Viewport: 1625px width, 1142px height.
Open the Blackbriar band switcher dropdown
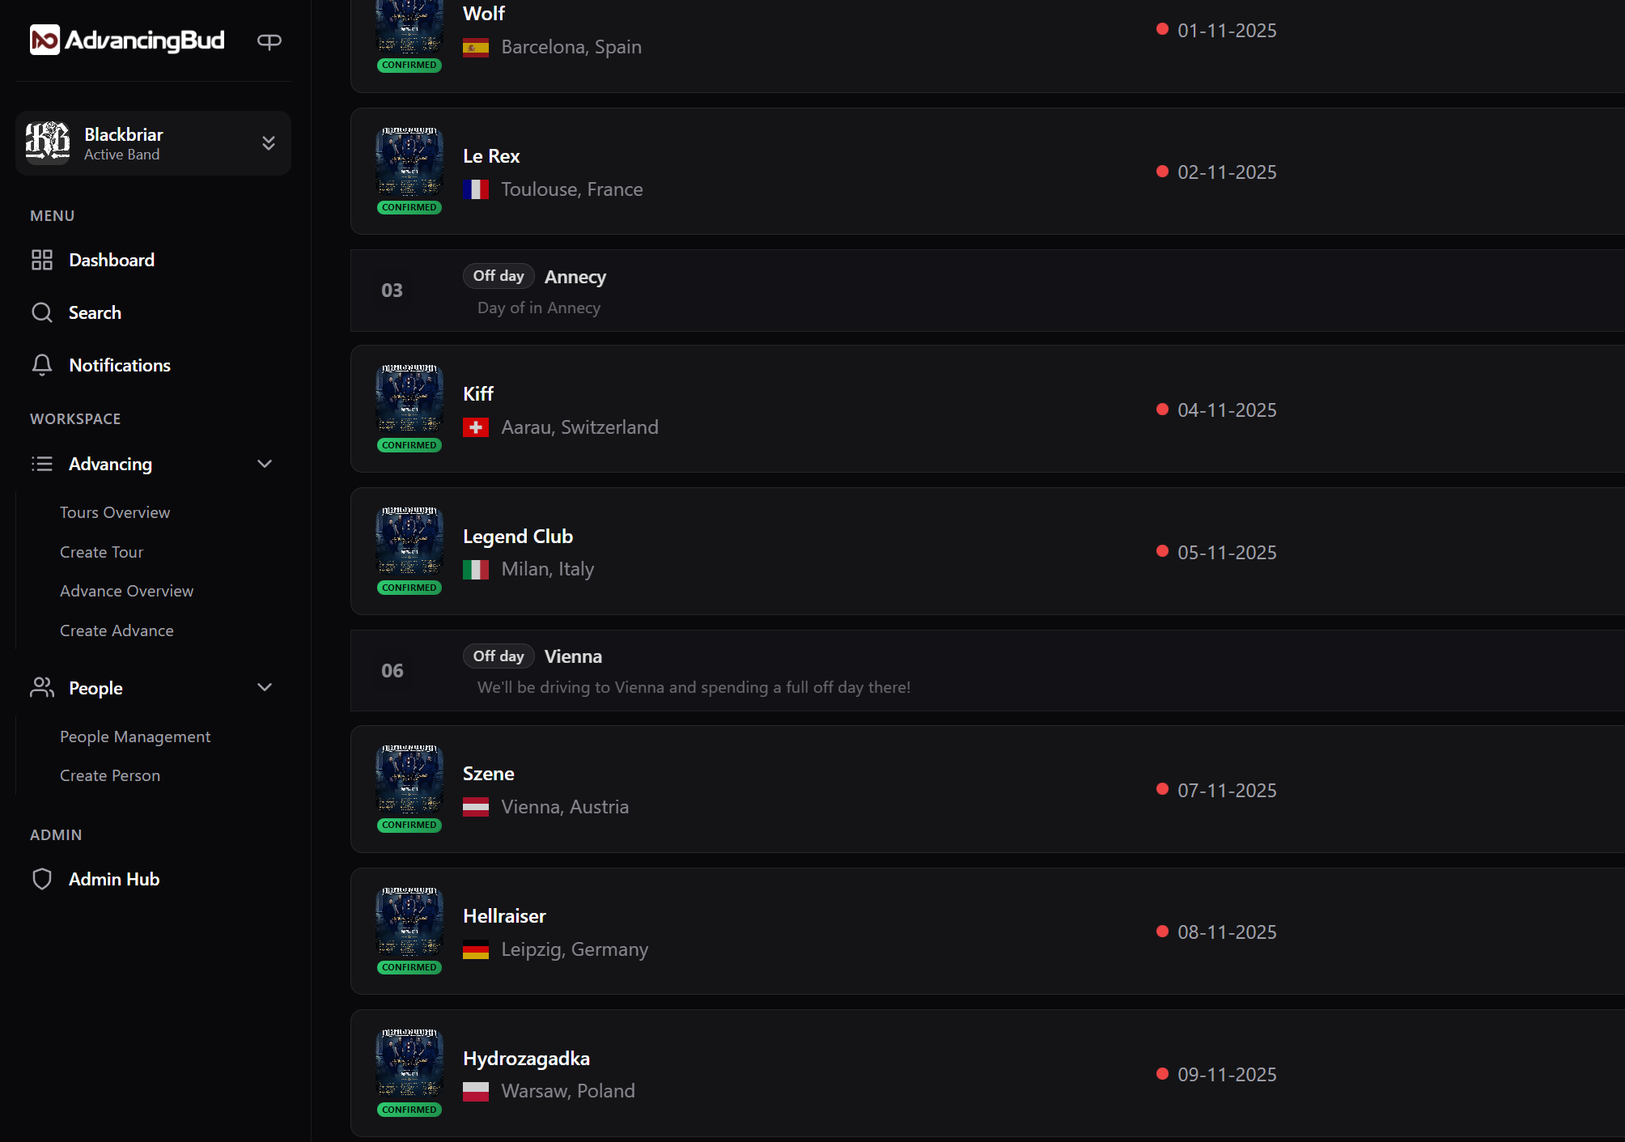coord(269,143)
